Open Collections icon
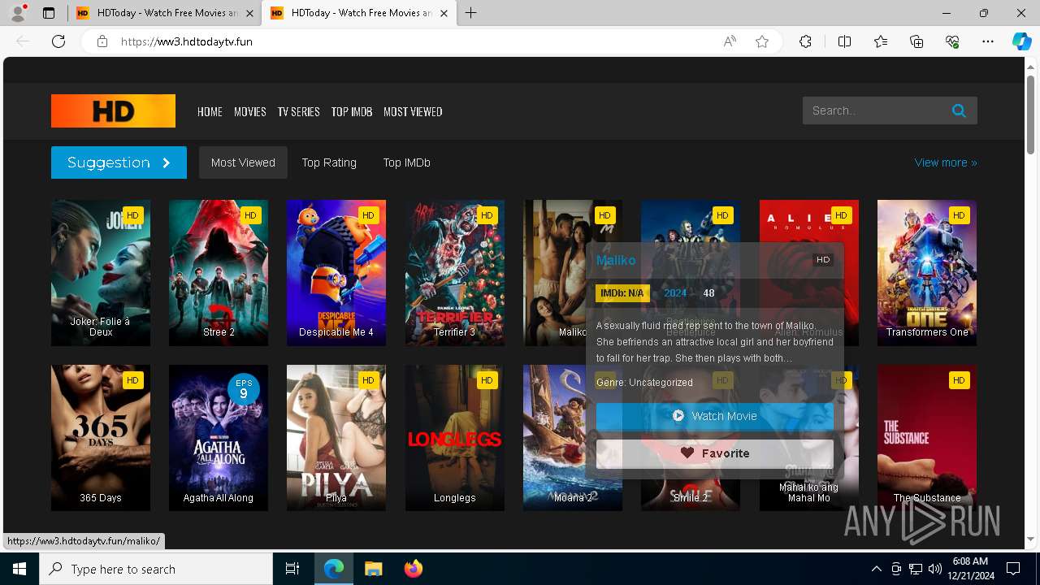The width and height of the screenshot is (1040, 585). point(916,41)
